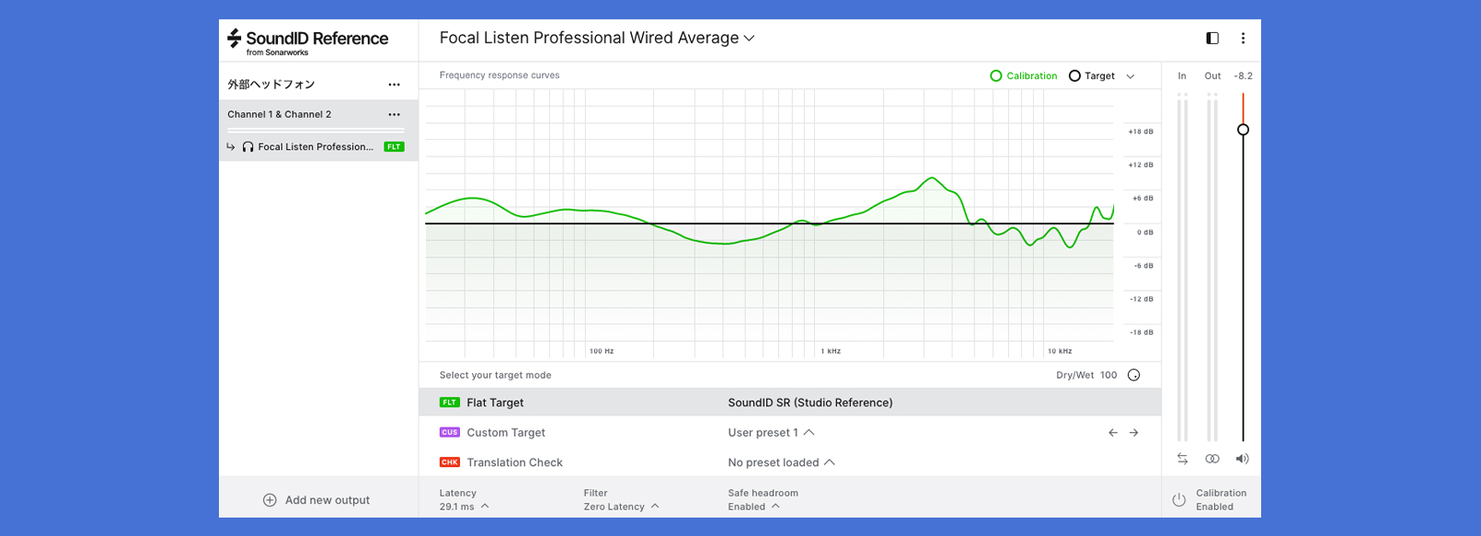This screenshot has height=536, width=1481.
Task: Open headphone profile dropdown at top
Action: click(597, 38)
